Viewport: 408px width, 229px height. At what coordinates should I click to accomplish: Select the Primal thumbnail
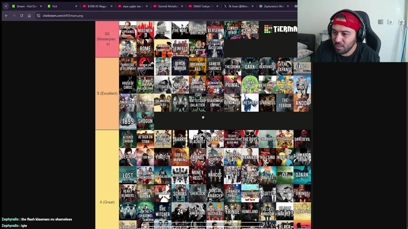click(232, 85)
